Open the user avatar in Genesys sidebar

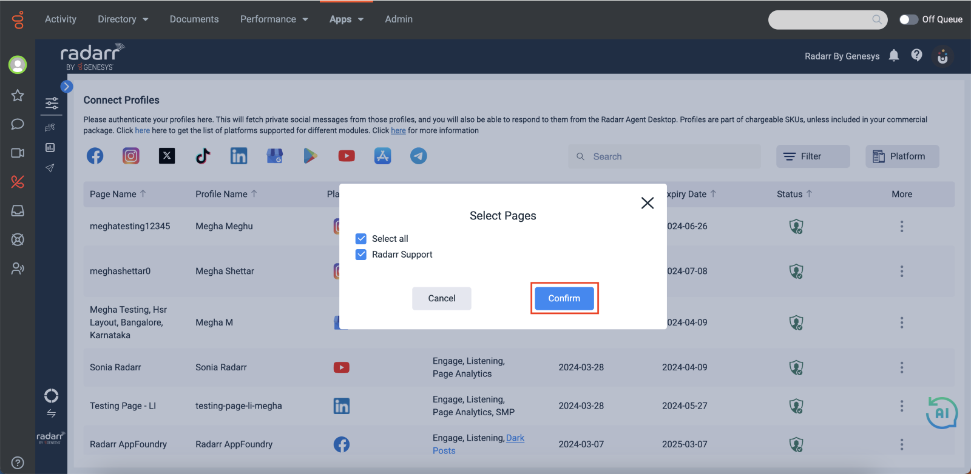[18, 64]
